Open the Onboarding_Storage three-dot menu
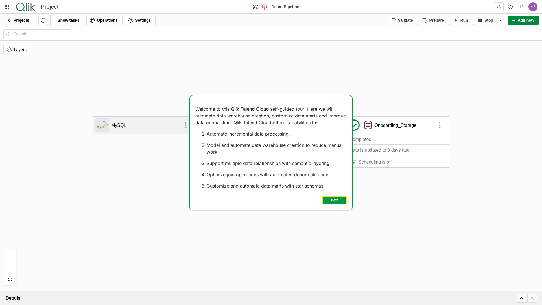The image size is (542, 305). tap(440, 125)
